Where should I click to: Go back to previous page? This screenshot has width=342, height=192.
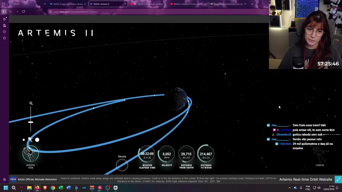(x=10, y=11)
